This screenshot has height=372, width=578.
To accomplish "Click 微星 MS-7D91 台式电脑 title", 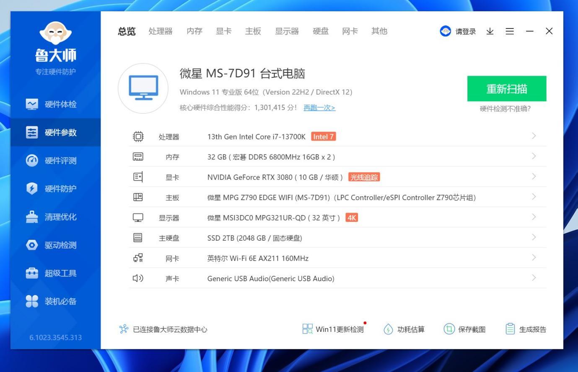I will [242, 74].
